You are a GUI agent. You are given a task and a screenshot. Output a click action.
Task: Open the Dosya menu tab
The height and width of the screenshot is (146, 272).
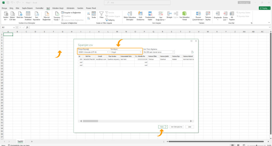pyautogui.click(x=4, y=8)
